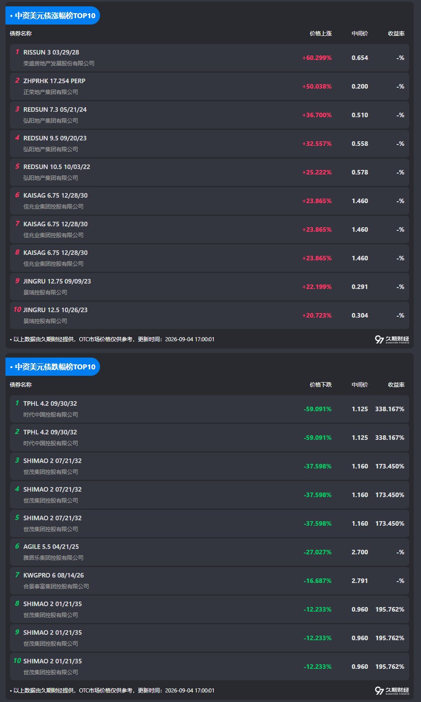
Task: Open the rank 2 TPHL 4.2 09/30/32 bond
Action: coord(50,432)
